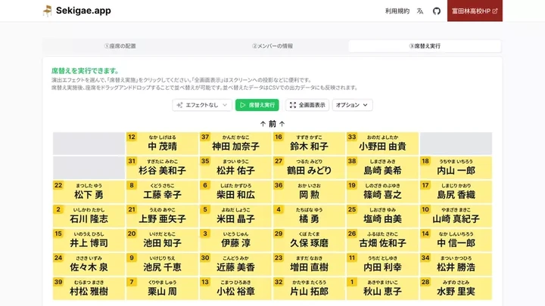Select seat 30 近藤 美香

coord(235,264)
